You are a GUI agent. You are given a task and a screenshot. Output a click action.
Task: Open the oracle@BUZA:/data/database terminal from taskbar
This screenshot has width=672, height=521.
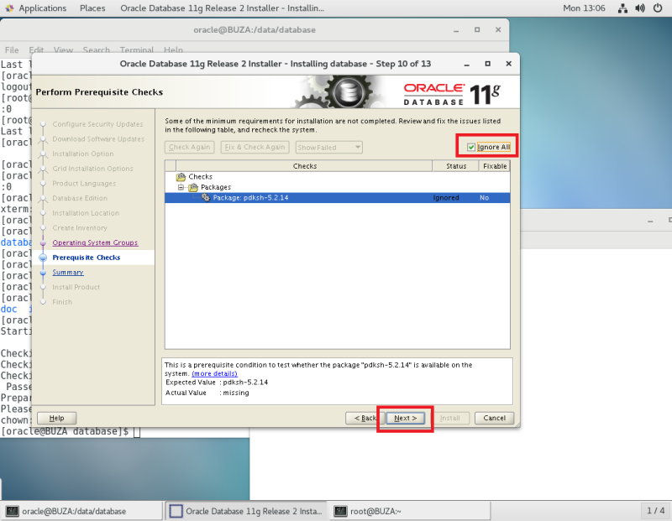[x=76, y=510]
